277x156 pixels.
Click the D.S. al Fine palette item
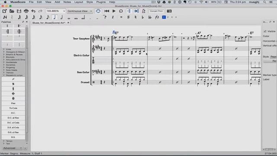(x=13, y=132)
